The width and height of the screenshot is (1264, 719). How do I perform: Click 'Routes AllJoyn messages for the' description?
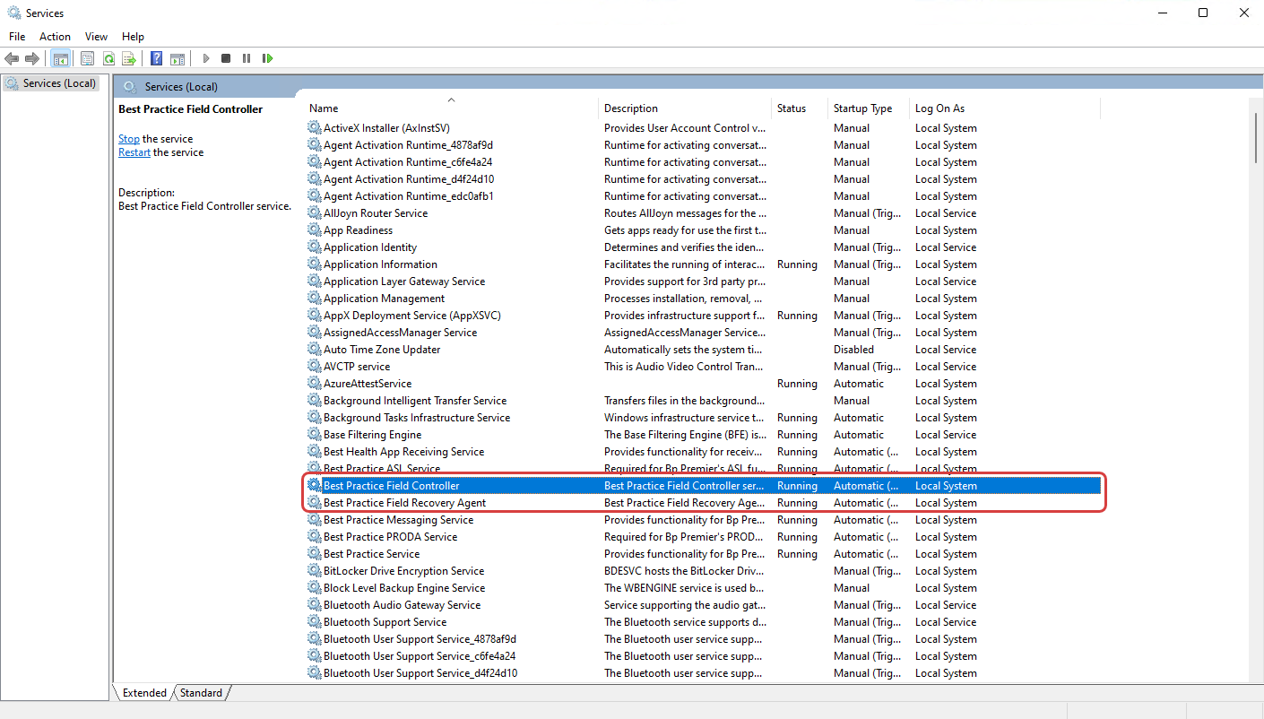[x=686, y=213]
